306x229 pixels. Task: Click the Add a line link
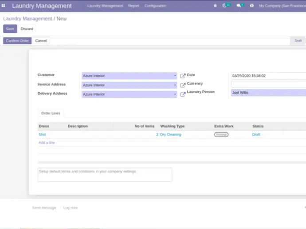click(47, 143)
